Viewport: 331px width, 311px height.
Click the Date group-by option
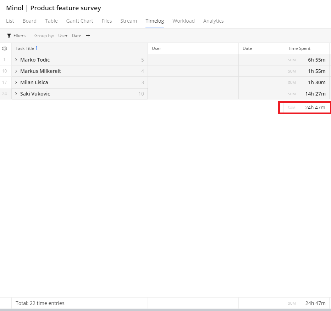pos(76,36)
